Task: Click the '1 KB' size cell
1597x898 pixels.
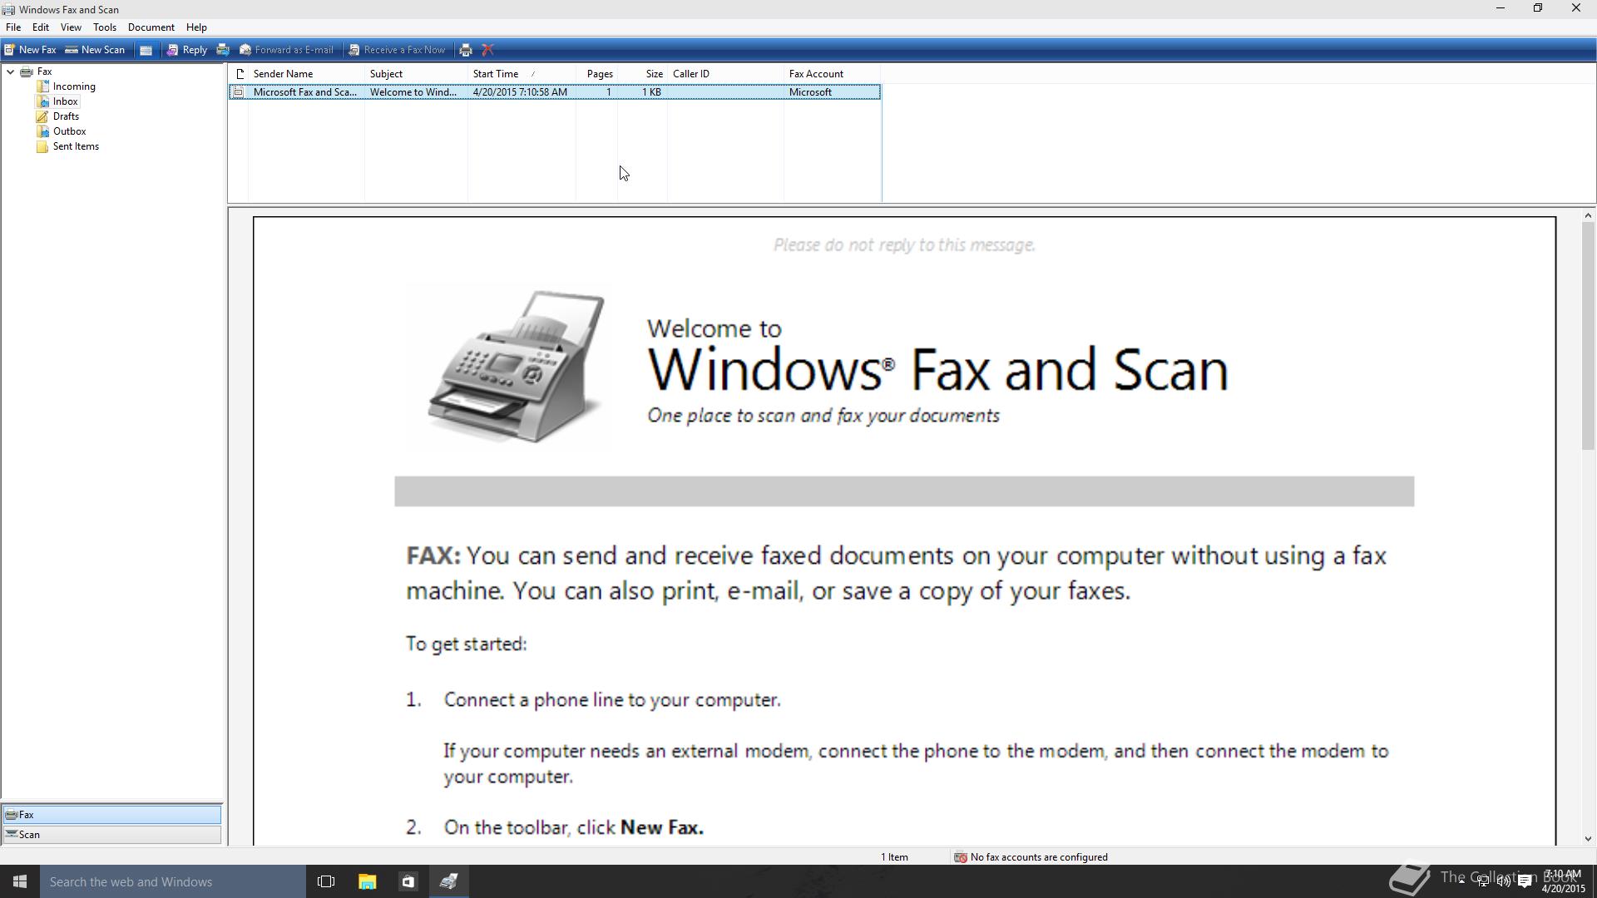Action: click(x=651, y=92)
